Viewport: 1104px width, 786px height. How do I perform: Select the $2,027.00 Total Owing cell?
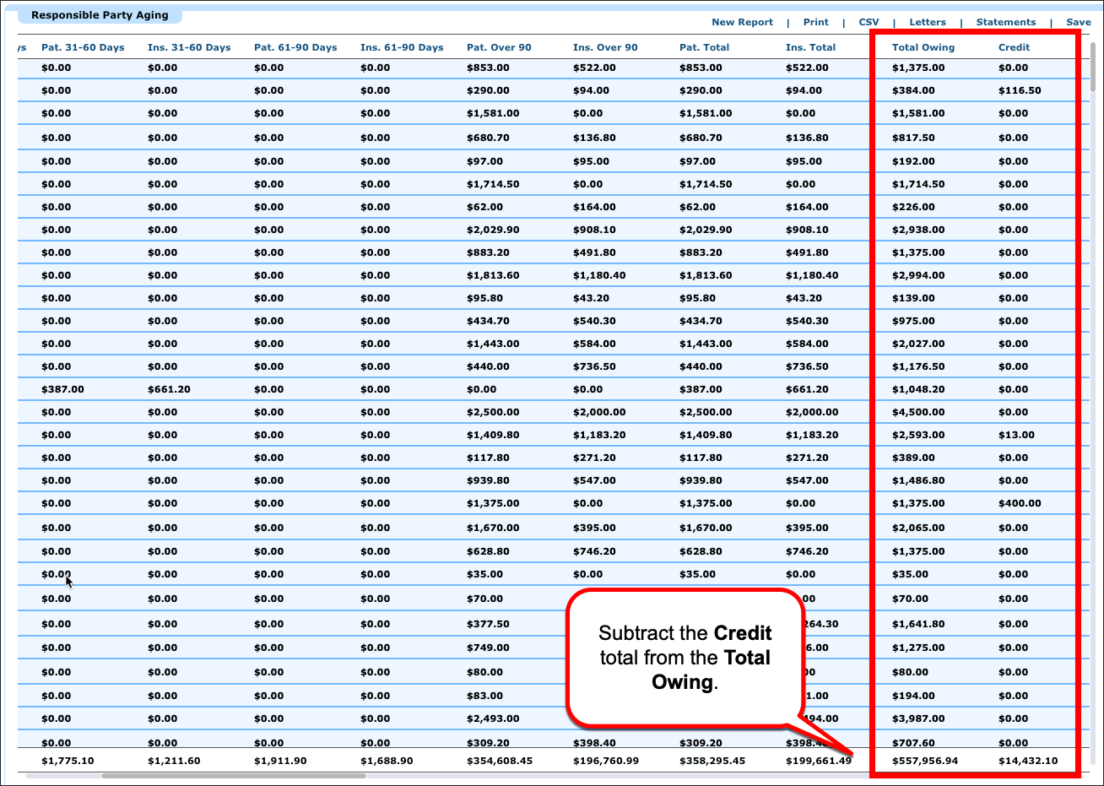tap(918, 344)
